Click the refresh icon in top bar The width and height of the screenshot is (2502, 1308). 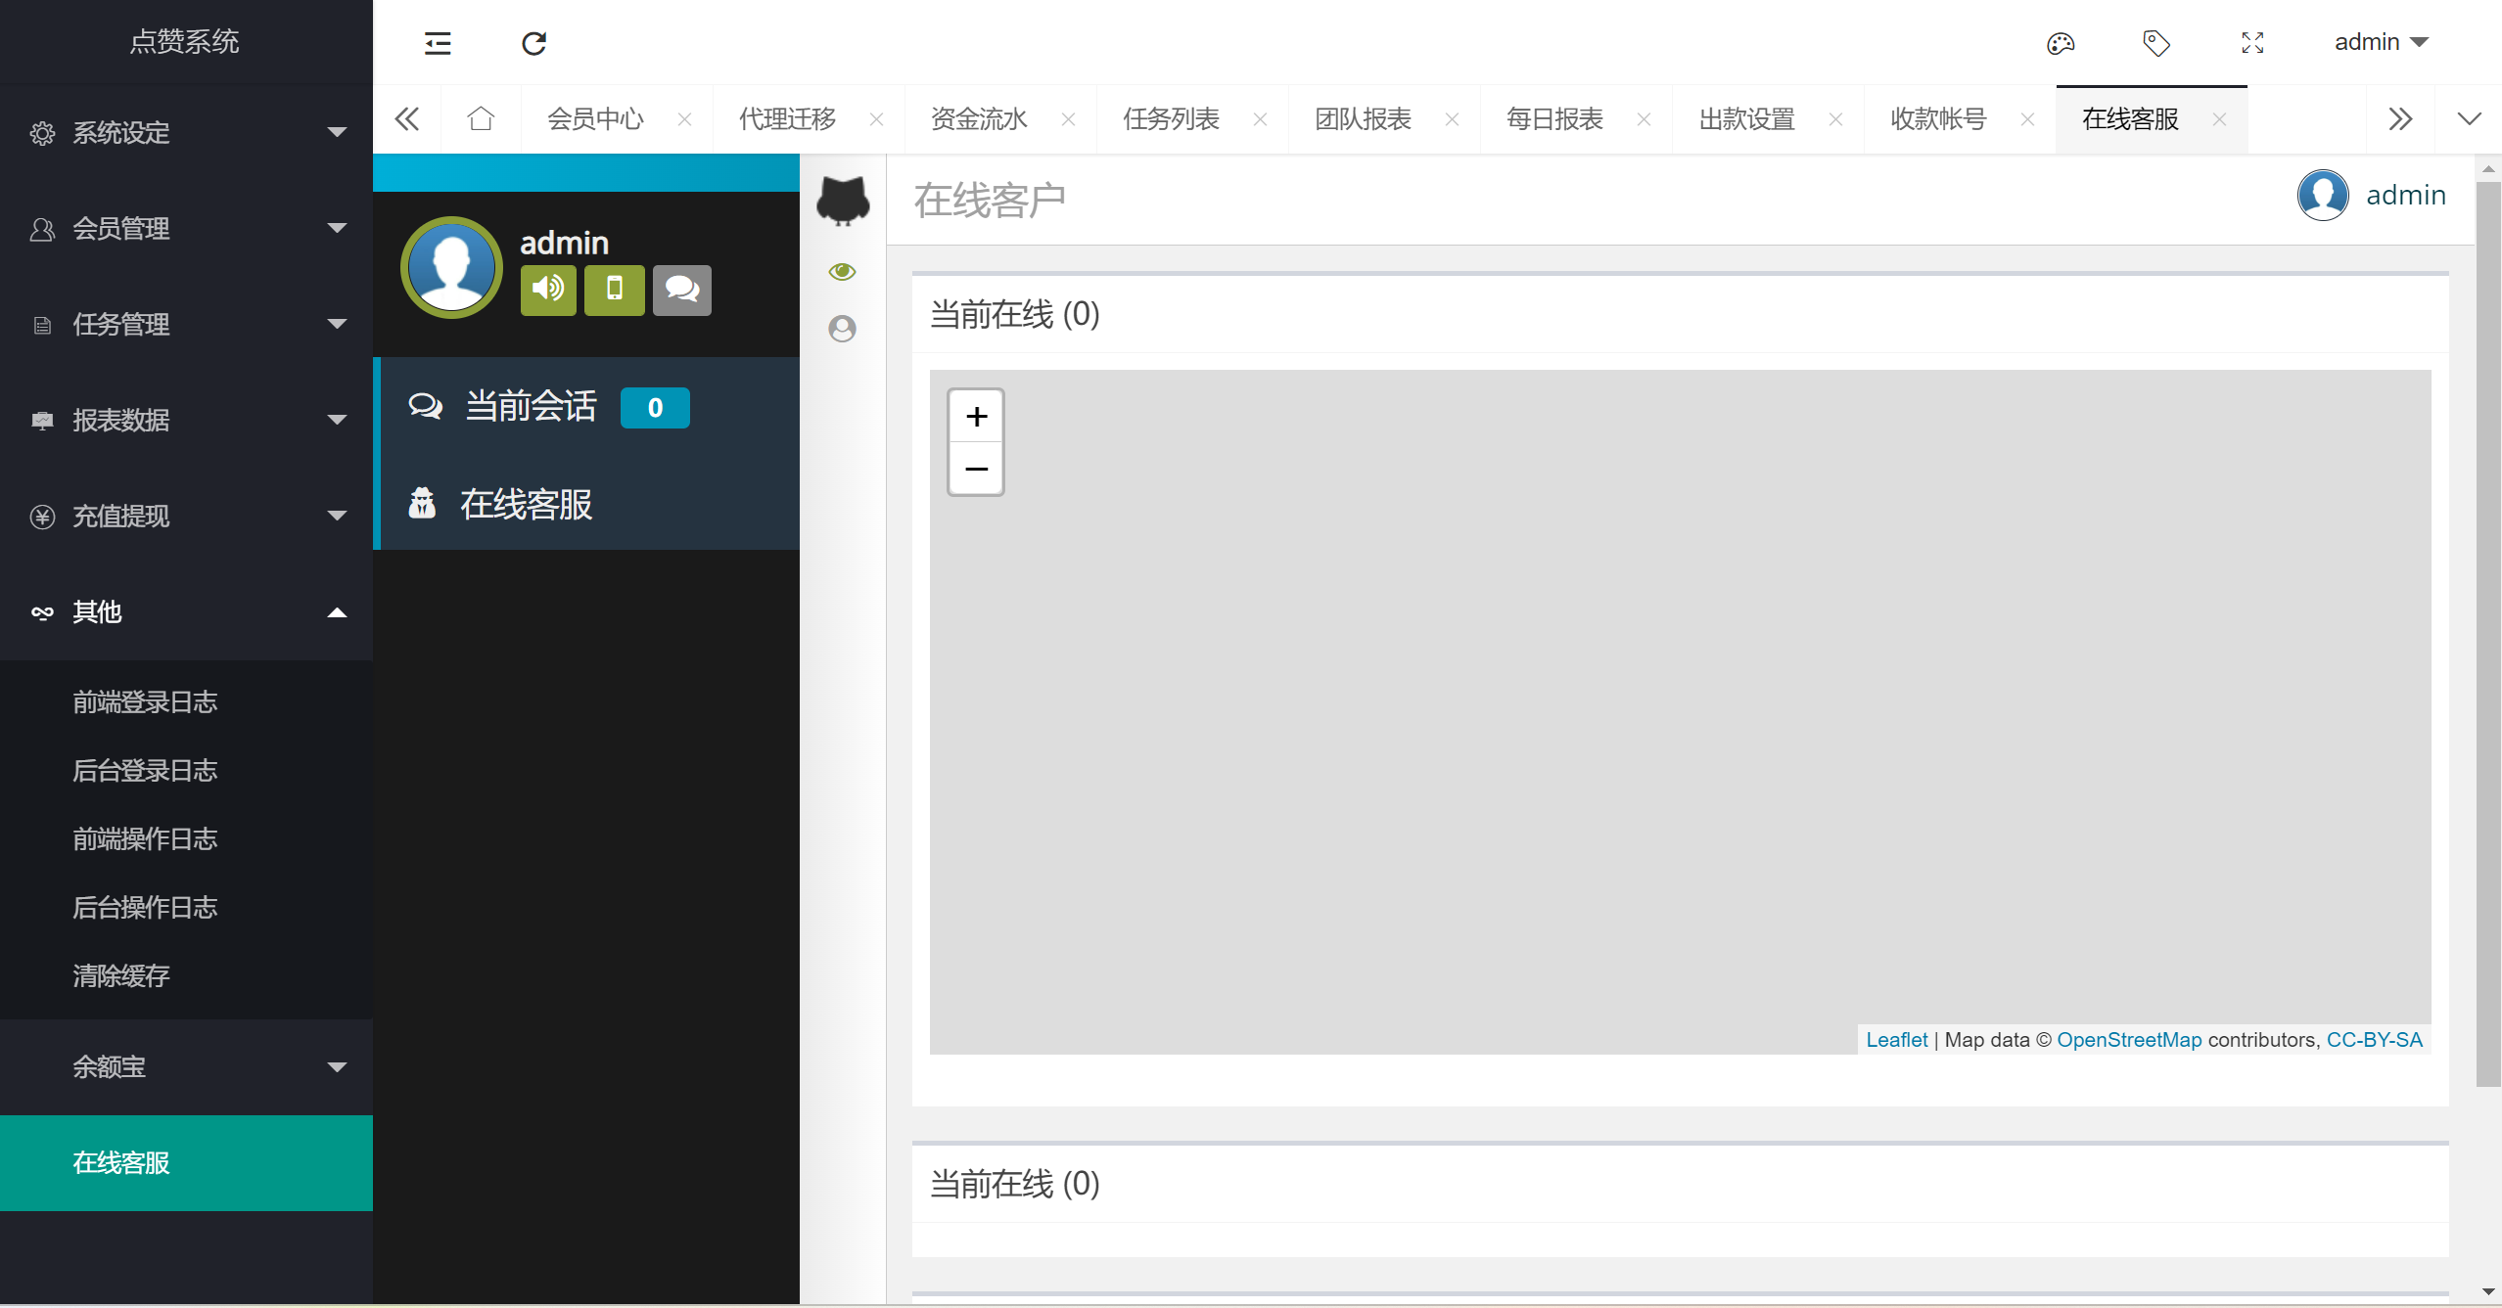tap(533, 43)
